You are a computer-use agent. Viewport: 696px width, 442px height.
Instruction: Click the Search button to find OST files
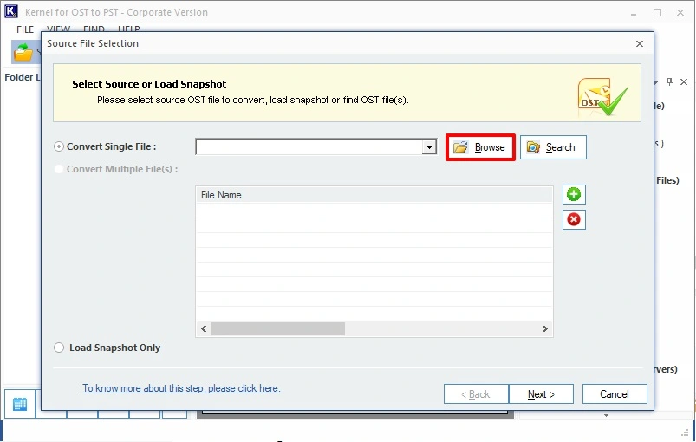(553, 147)
